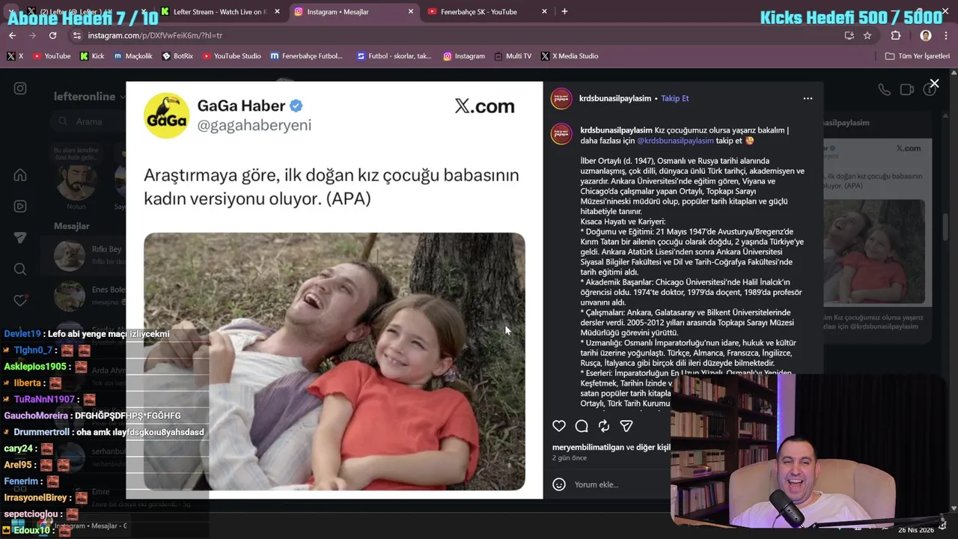The height and width of the screenshot is (539, 958).
Task: Expand the lefteronline account switcher
Action: pyautogui.click(x=89, y=97)
